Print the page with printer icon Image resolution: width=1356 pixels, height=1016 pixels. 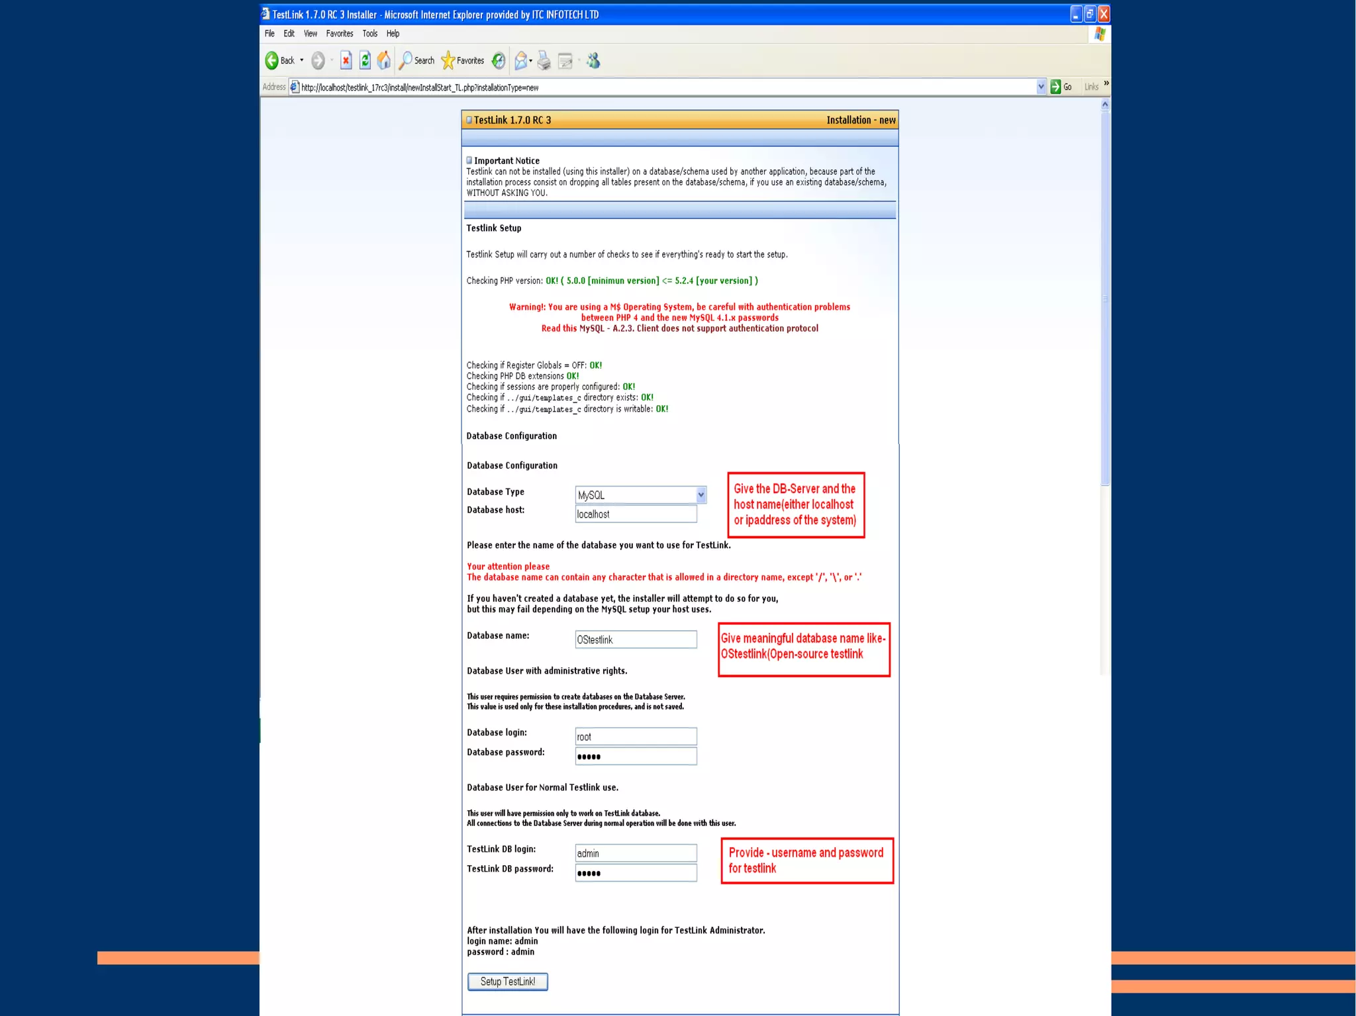click(544, 61)
